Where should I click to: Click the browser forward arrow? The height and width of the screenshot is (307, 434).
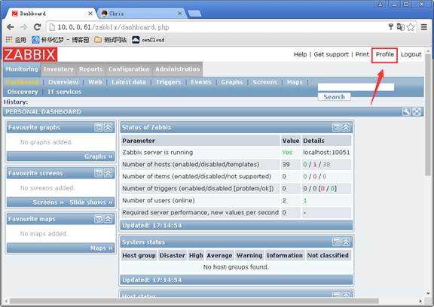tap(24, 27)
